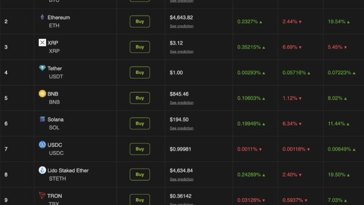Image resolution: width=364 pixels, height=205 pixels.
Task: Click the 0.35215% XRP change value
Action: click(249, 47)
